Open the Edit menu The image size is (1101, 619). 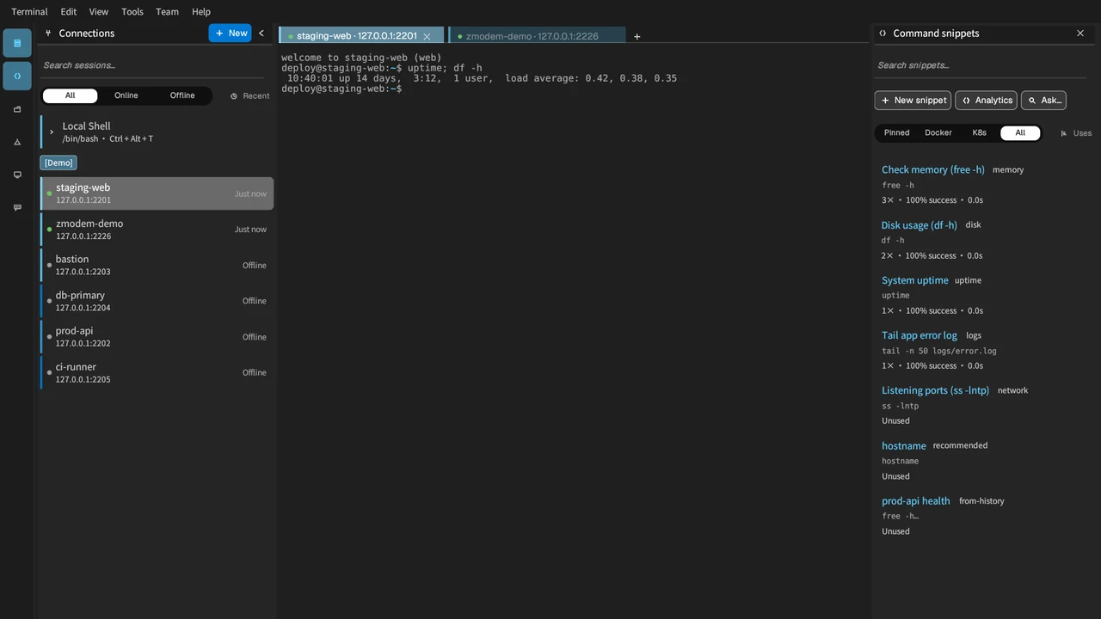pyautogui.click(x=69, y=11)
